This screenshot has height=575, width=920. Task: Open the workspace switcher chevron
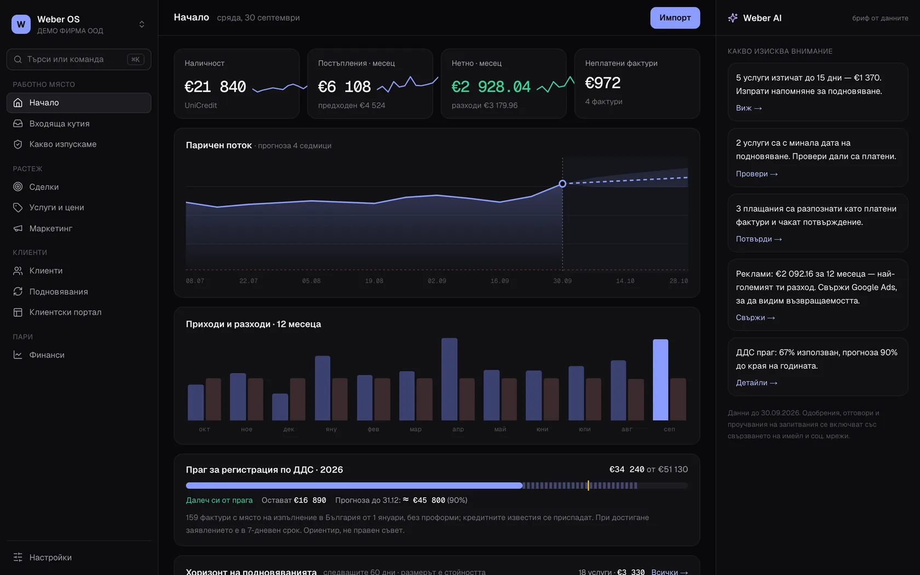point(142,24)
